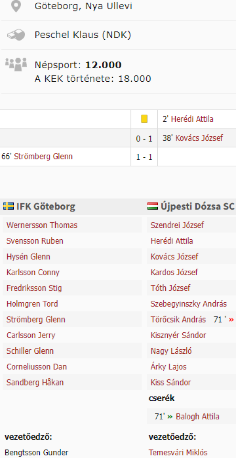Click the yellow card icon
Screen dimensions: 236x458
pyautogui.click(x=144, y=119)
